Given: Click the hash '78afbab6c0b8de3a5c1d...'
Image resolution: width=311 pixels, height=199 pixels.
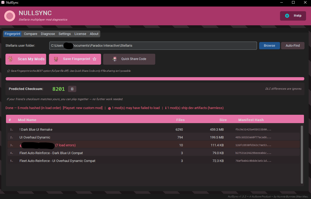Looking at the screenshot, I should coord(253,161).
